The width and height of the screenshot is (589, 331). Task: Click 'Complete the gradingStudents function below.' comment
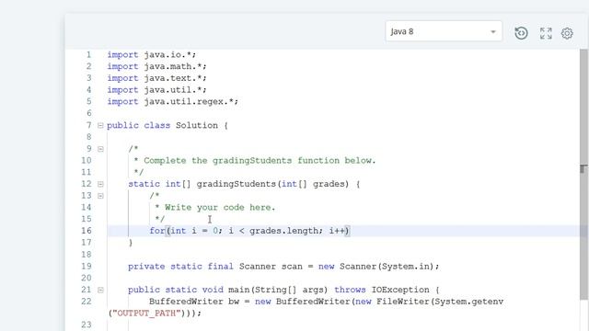(x=260, y=161)
